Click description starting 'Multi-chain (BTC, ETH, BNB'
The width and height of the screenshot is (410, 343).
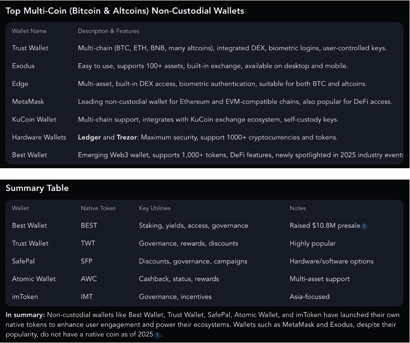coord(232,48)
